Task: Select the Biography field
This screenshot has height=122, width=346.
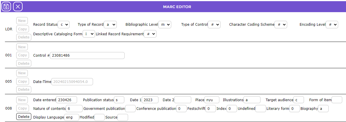Action: [323, 109]
